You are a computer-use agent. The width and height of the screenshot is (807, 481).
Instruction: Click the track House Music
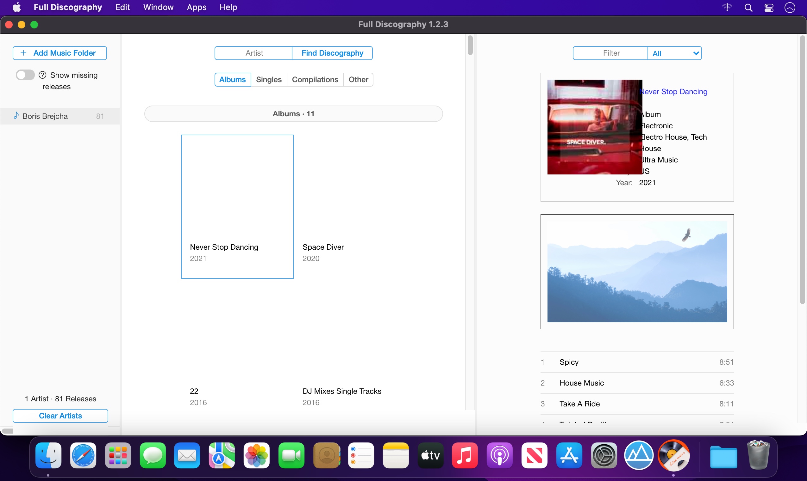click(x=637, y=383)
